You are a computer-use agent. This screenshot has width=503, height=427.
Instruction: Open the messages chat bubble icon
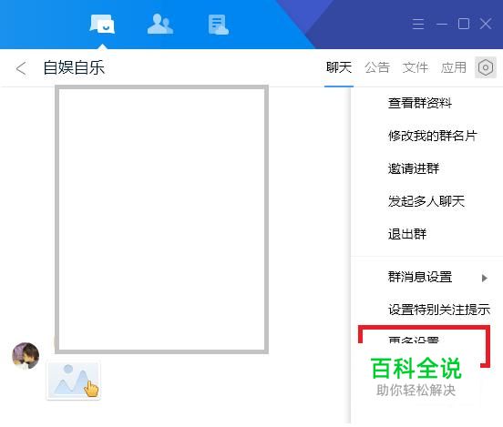pos(102,24)
